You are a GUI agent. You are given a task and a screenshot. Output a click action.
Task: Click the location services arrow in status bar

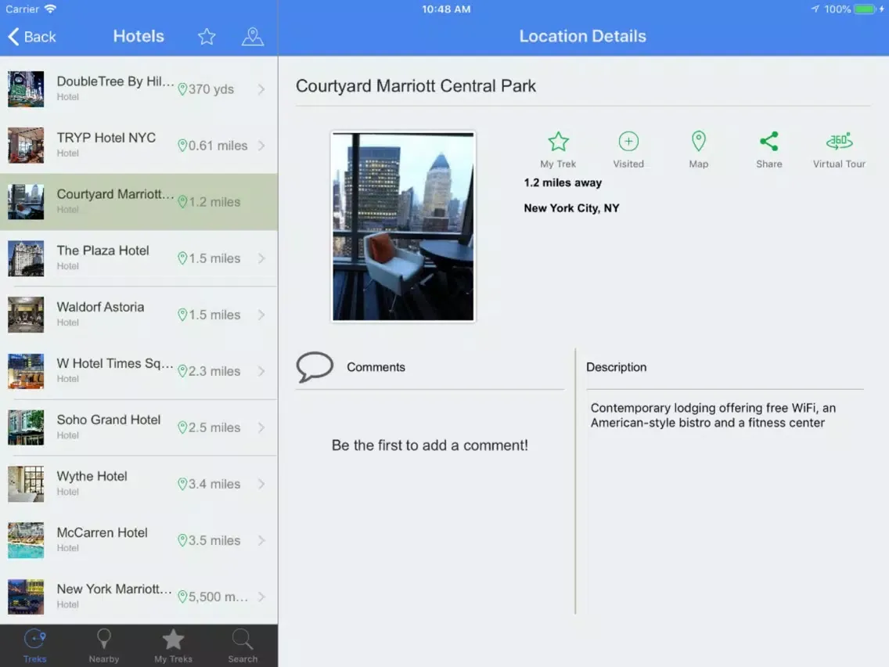click(815, 9)
